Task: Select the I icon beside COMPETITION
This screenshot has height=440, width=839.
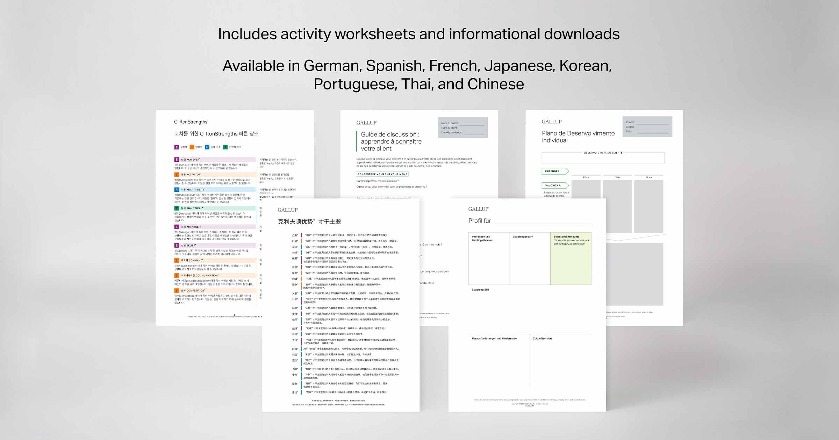Action: (177, 290)
